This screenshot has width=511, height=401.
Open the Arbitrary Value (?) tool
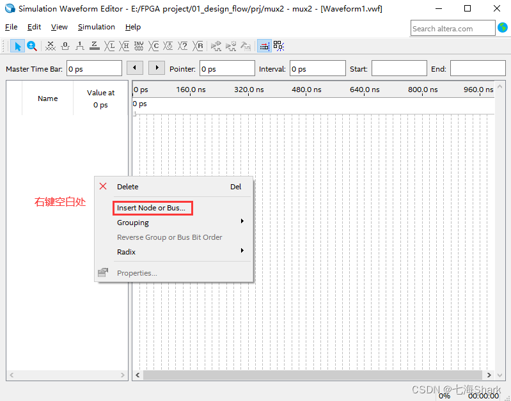click(183, 46)
